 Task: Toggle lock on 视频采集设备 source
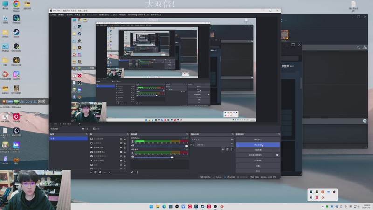click(124, 152)
